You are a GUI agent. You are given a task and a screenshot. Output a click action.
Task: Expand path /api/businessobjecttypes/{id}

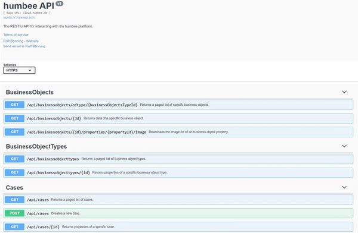pyautogui.click(x=58, y=173)
